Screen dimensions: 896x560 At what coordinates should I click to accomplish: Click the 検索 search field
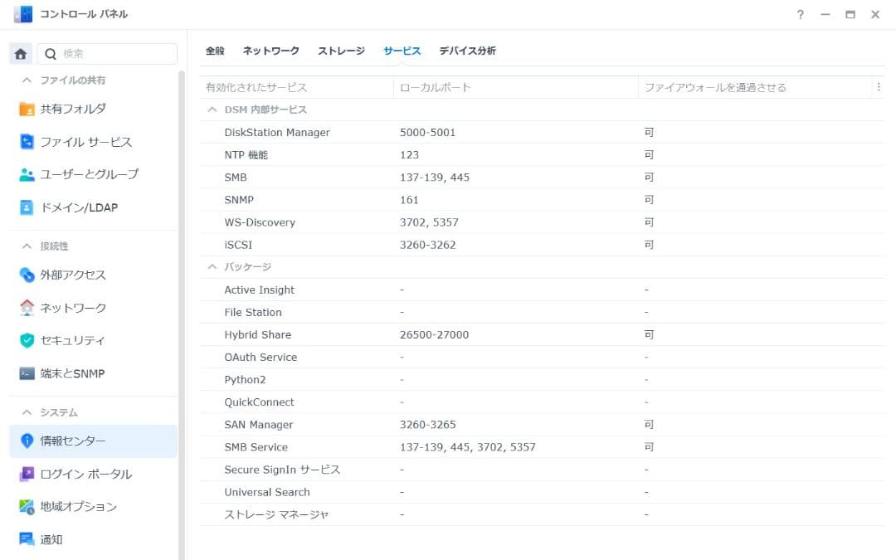pyautogui.click(x=107, y=54)
